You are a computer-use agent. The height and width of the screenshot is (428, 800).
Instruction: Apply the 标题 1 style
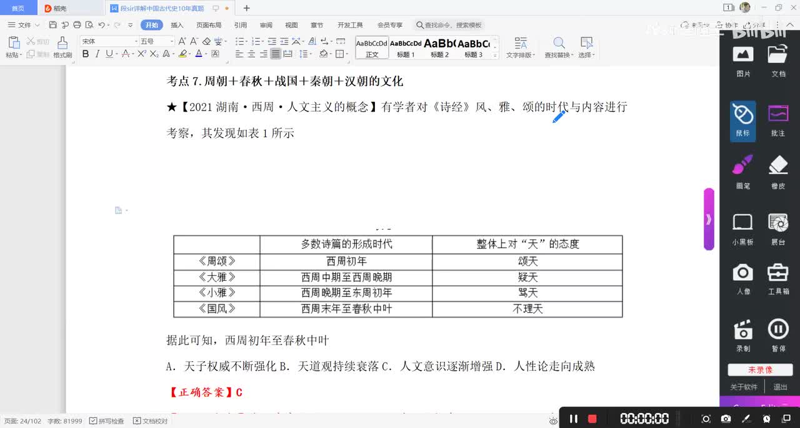point(406,47)
